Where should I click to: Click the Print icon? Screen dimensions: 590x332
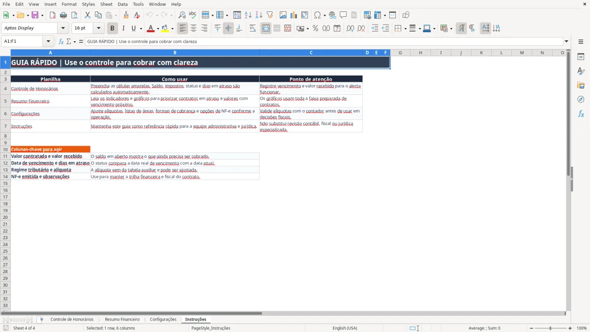tap(63, 15)
